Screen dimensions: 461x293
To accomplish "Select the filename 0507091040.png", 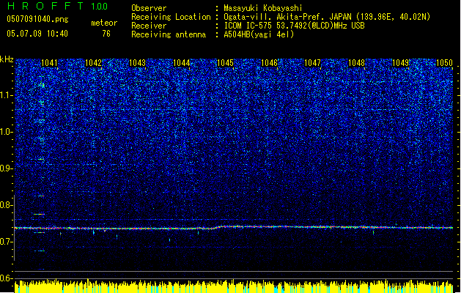I will [x=37, y=19].
